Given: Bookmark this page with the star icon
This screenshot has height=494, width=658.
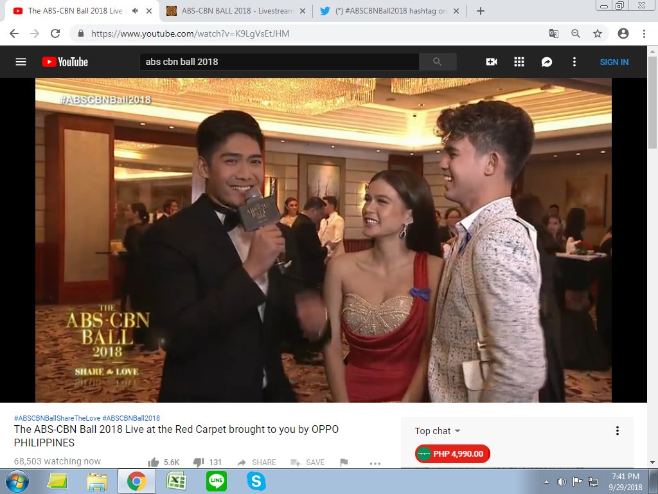Looking at the screenshot, I should pyautogui.click(x=598, y=33).
